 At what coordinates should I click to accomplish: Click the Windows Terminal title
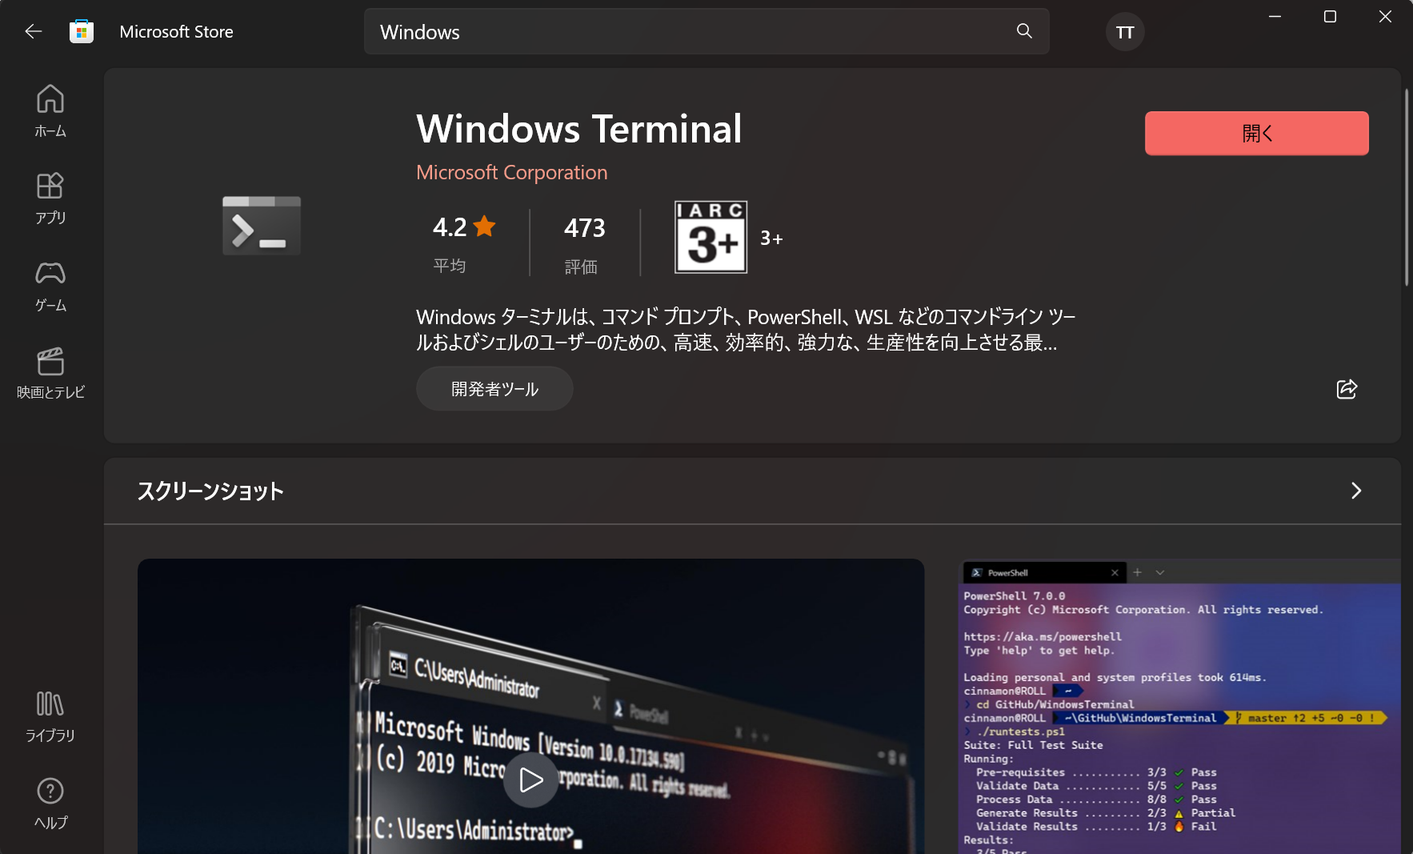point(579,129)
